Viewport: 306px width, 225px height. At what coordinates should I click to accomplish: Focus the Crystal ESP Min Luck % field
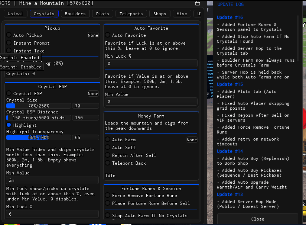(52, 214)
